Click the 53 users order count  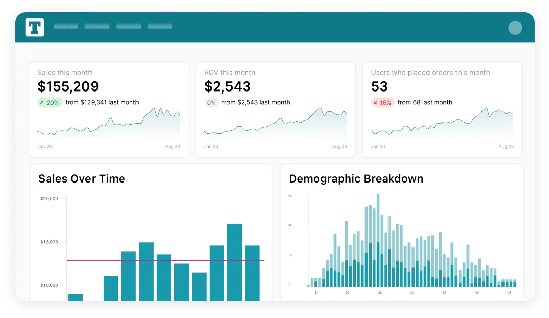pos(379,86)
